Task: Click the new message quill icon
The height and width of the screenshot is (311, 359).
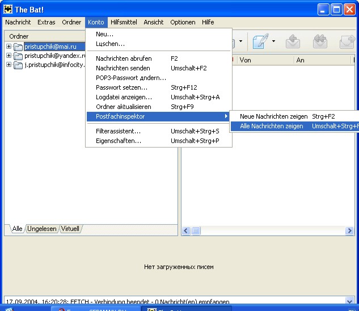Action: (x=260, y=41)
